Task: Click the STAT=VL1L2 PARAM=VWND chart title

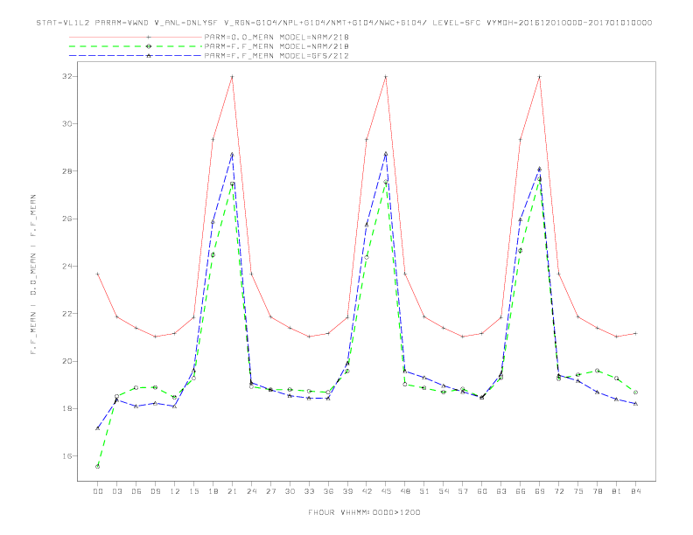Action: pos(344,23)
